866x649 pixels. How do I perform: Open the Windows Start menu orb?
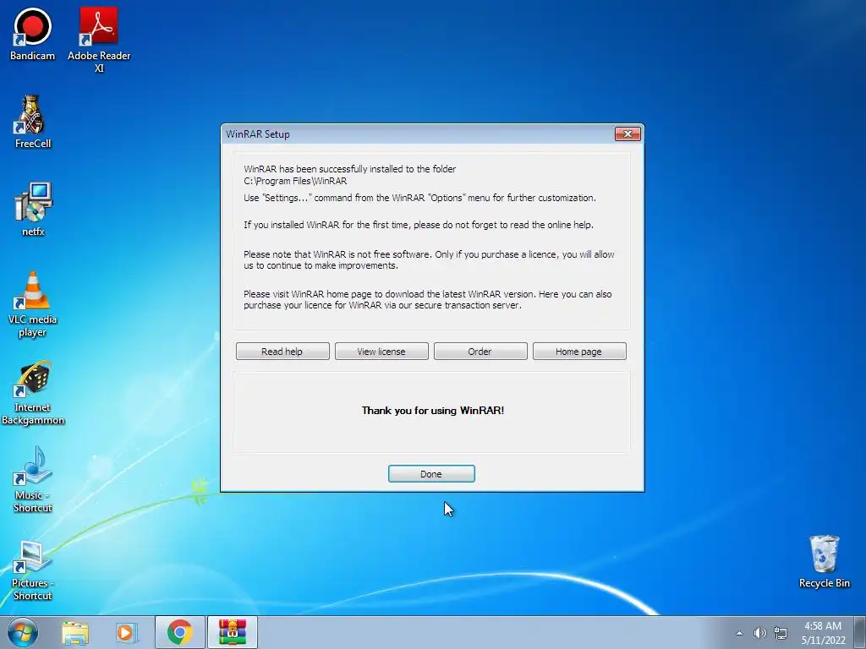23,632
